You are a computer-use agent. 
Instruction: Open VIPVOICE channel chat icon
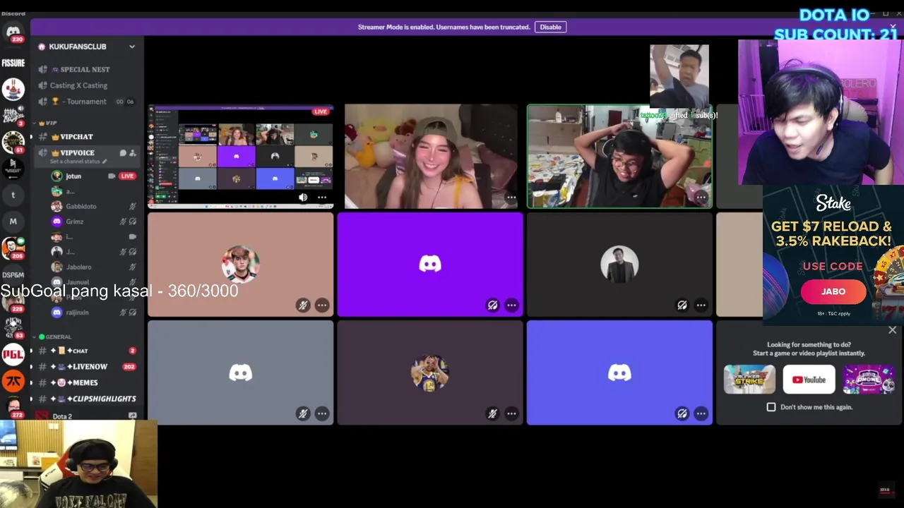(x=123, y=152)
